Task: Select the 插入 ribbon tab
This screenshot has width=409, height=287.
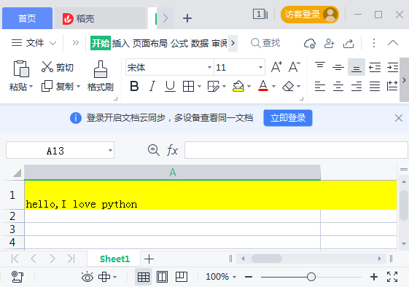Action: (x=121, y=43)
